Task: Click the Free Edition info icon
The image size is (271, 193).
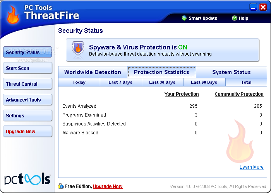Action: (x=61, y=186)
